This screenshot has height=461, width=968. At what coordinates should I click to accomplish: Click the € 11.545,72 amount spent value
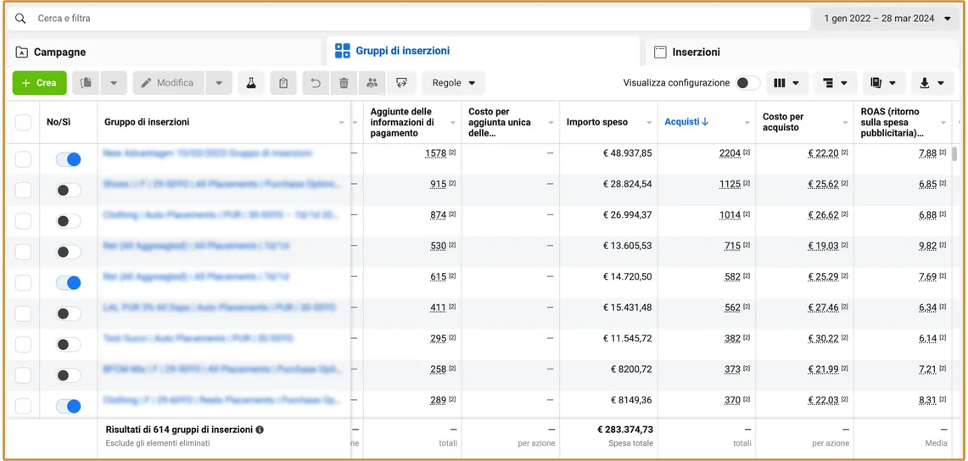coord(627,338)
